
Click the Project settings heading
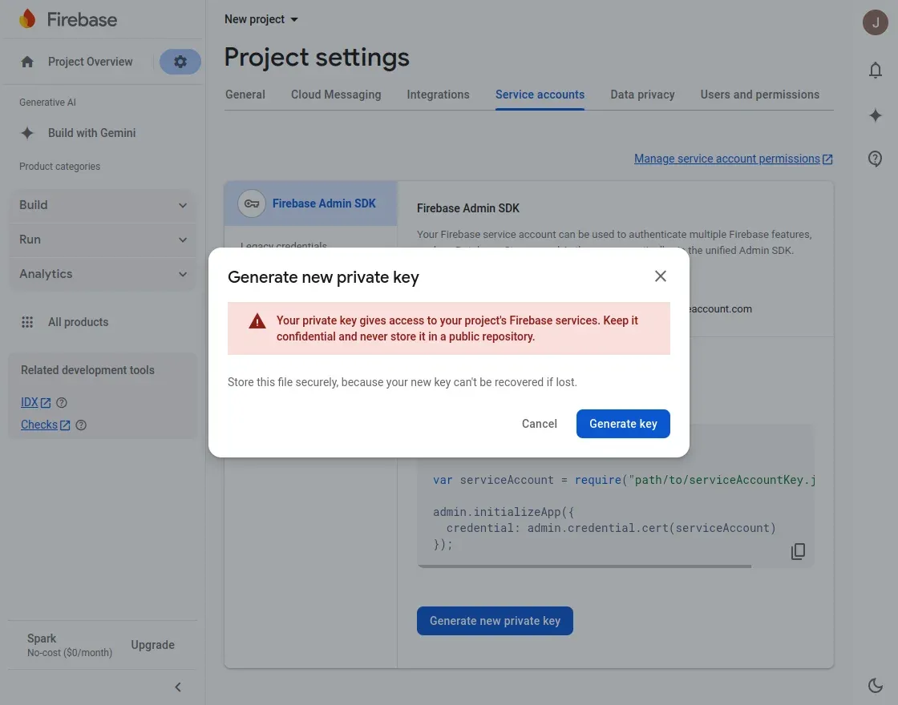pos(317,57)
